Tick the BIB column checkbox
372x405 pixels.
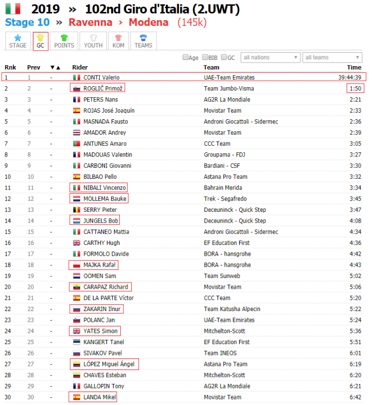click(205, 57)
